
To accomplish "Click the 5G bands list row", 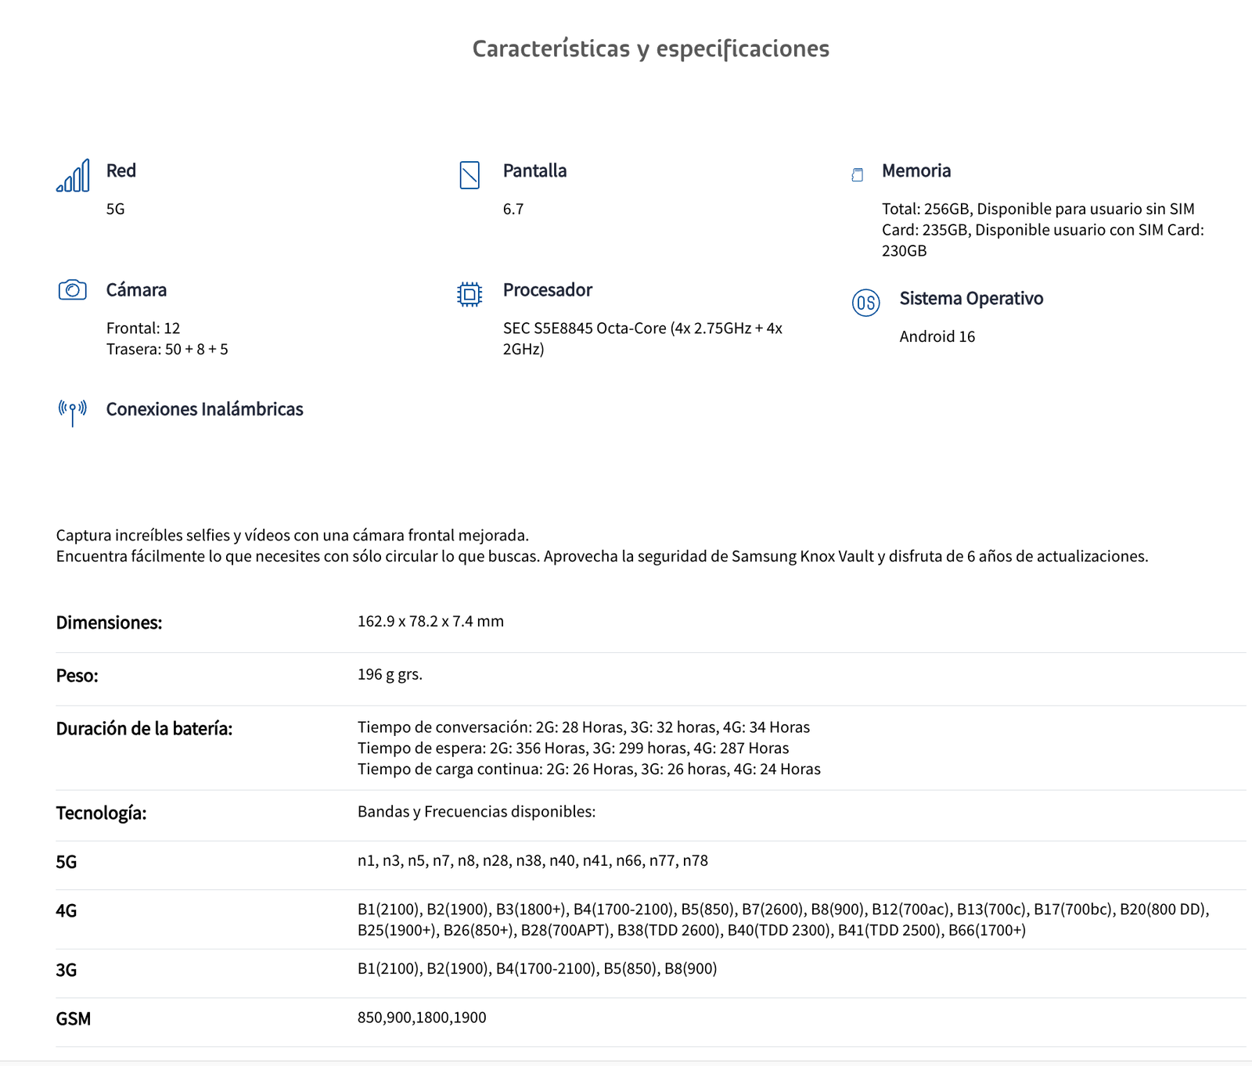I will (x=651, y=861).
